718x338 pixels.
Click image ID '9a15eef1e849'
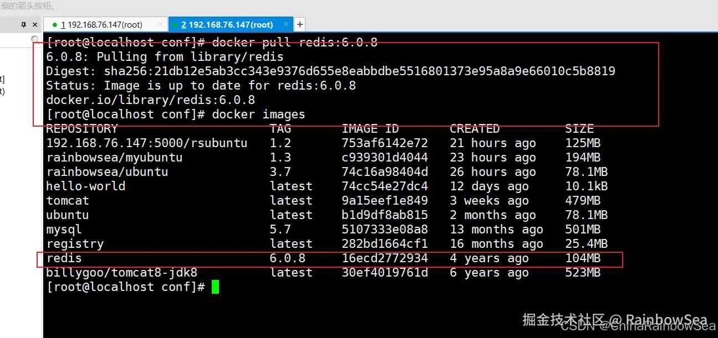385,200
